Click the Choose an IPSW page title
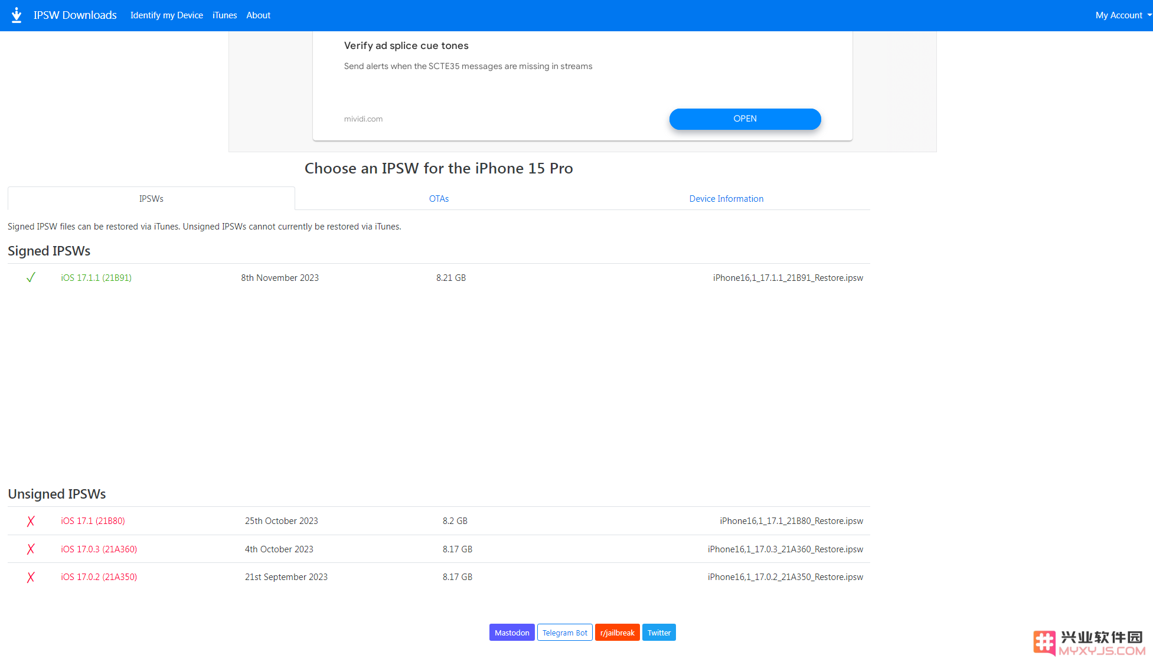The image size is (1153, 665). pyautogui.click(x=439, y=168)
